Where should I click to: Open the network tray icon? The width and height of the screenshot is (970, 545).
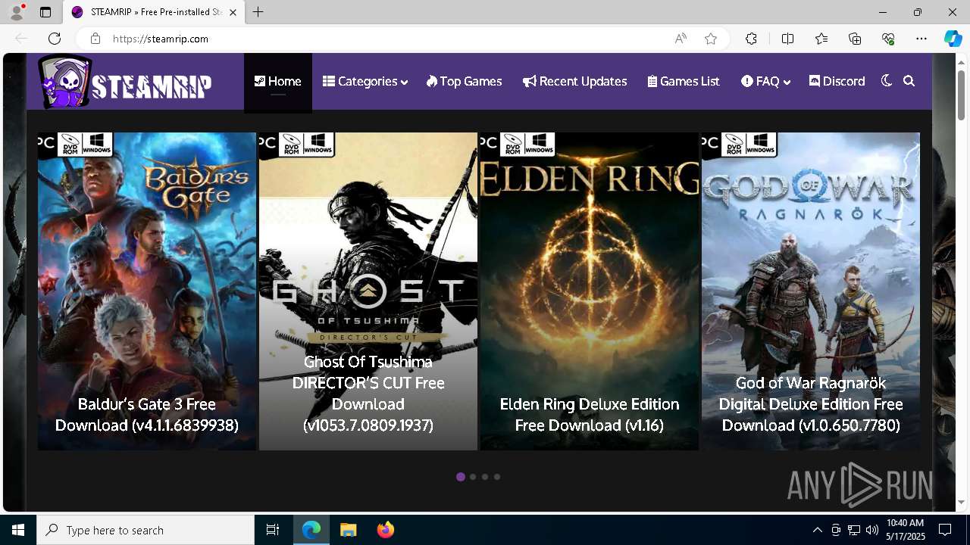(x=854, y=530)
